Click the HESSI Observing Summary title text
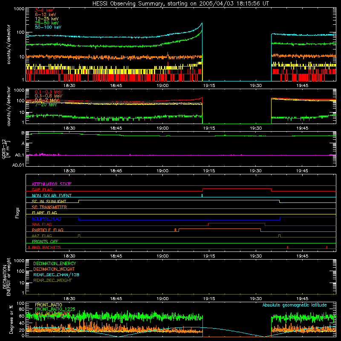 (x=181, y=4)
